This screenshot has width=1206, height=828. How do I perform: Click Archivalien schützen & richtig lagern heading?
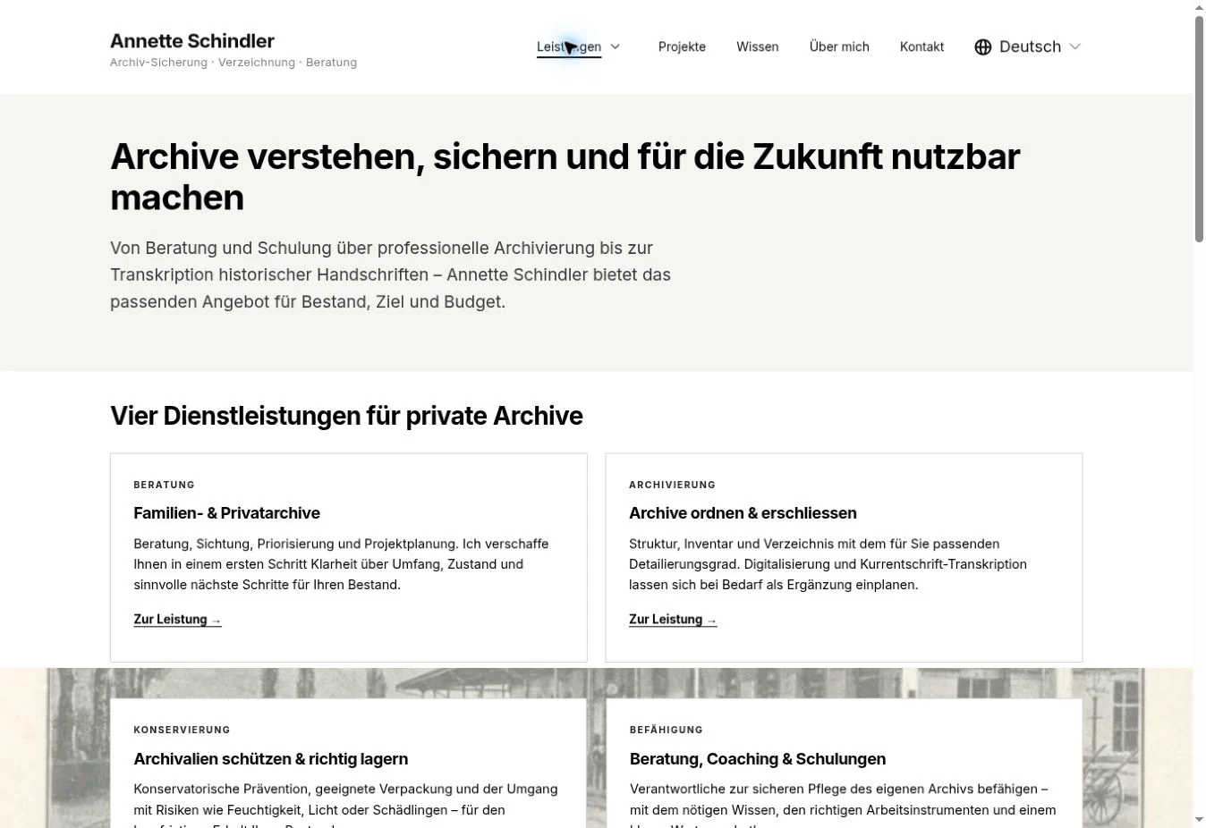tap(271, 759)
